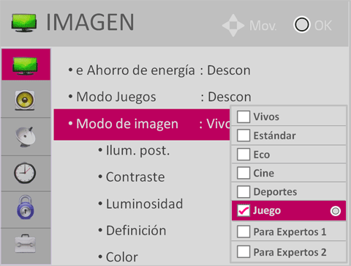Choose Para Expertos 1 option
This screenshot has height=266, width=351.
289,232
